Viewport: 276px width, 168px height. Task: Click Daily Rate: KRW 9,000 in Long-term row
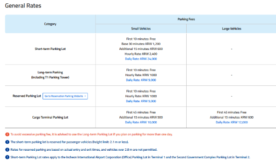(x=141, y=80)
